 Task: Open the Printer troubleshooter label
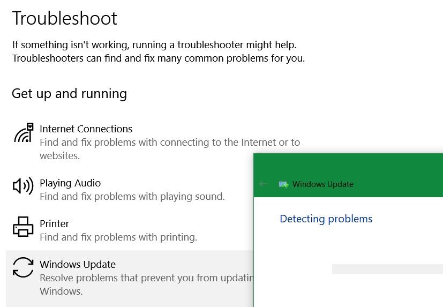click(54, 223)
